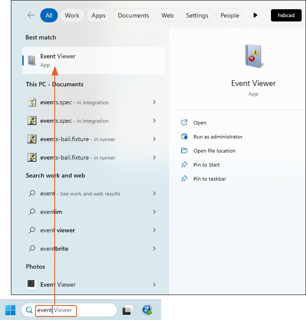Click Pin to Start pin icon

pos(184,164)
